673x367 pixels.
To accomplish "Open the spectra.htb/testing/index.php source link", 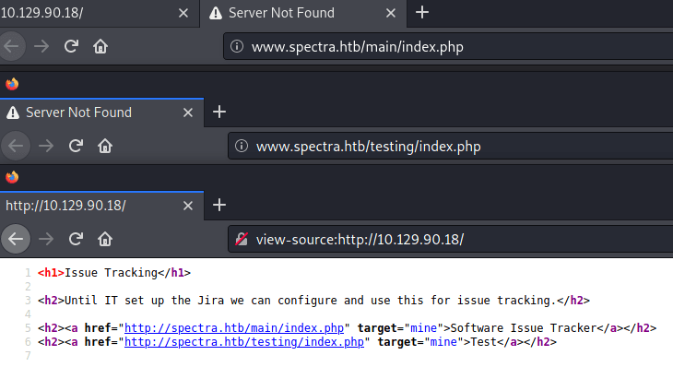I will point(244,342).
